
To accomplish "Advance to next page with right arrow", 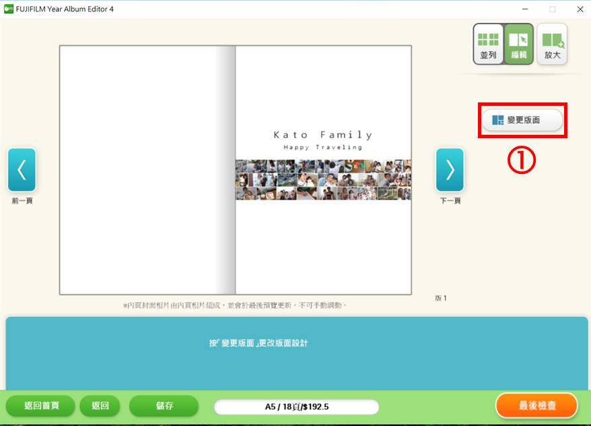I will tap(450, 170).
